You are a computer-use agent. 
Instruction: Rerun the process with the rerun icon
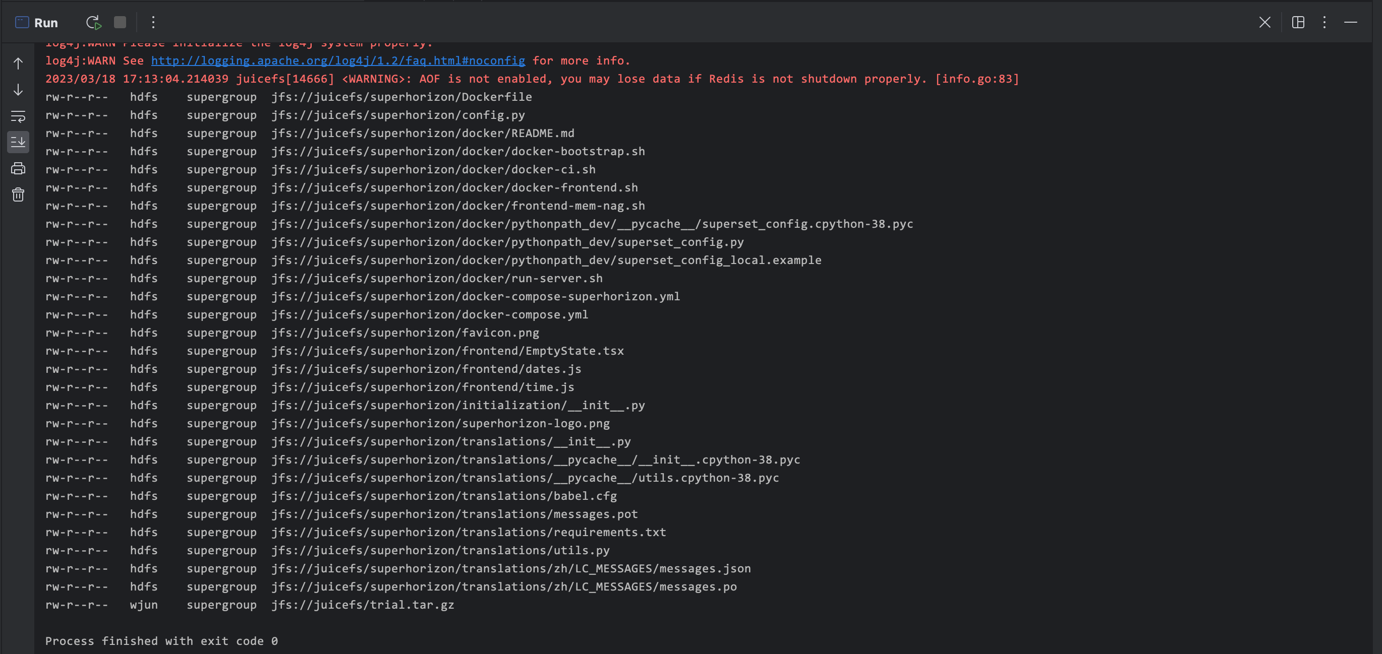93,23
